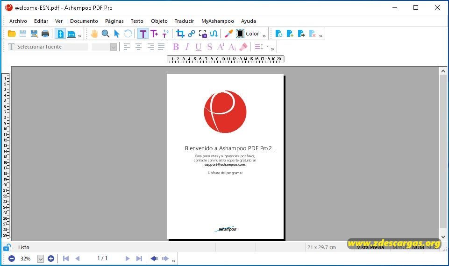Align text left
Screen dimensions: 449x266
(x=127, y=47)
